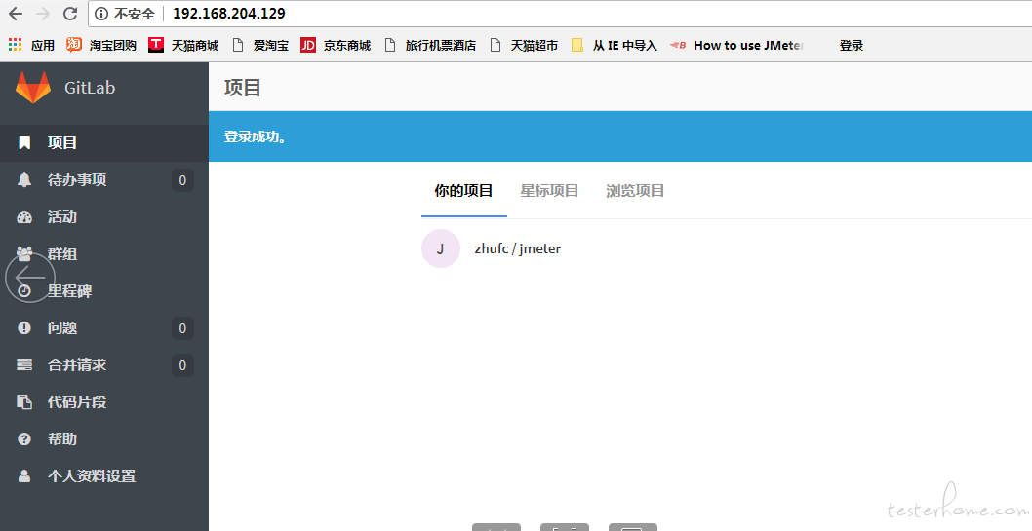Image resolution: width=1032 pixels, height=531 pixels.
Task: Click the group icon beside 群组
Action: (24, 253)
